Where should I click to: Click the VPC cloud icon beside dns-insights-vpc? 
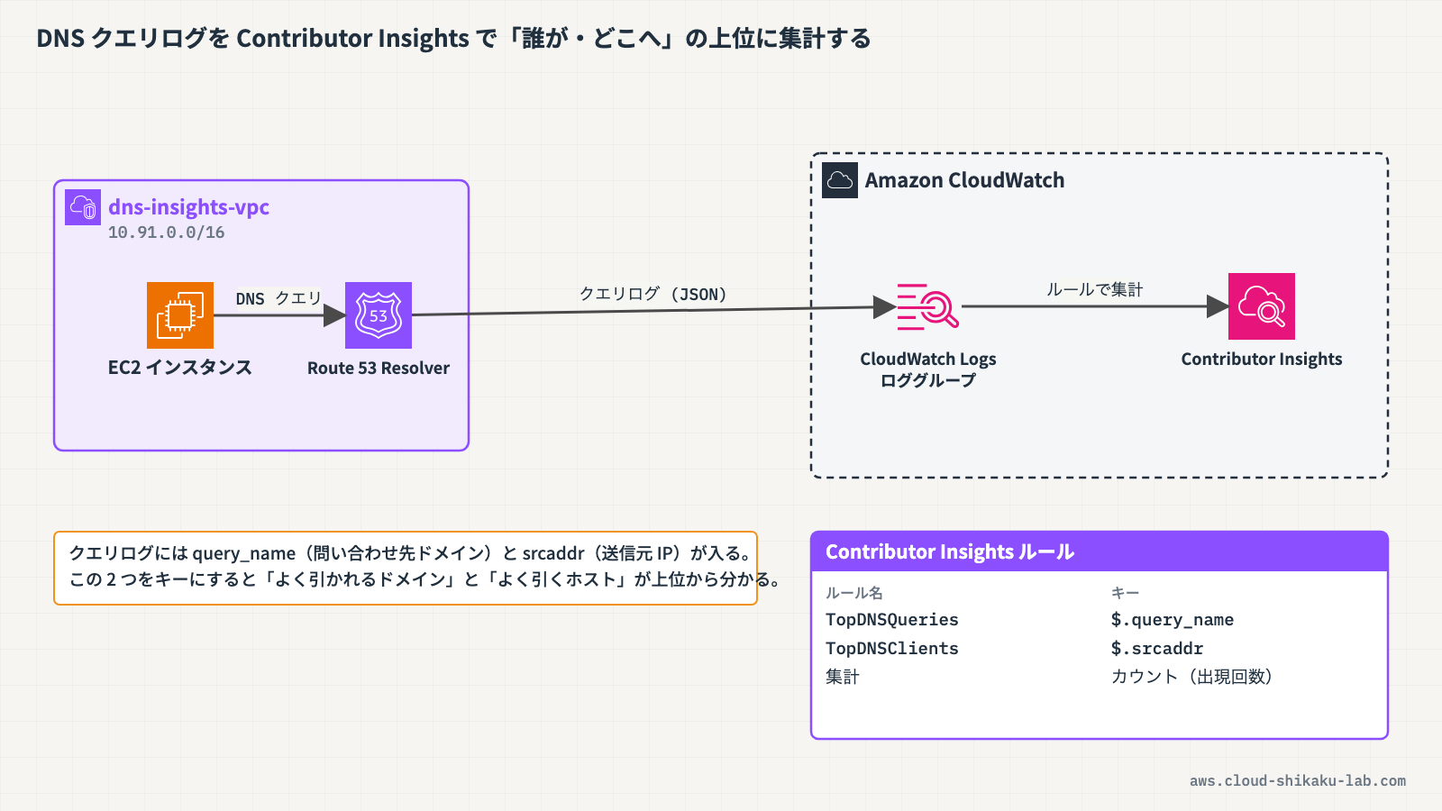83,207
